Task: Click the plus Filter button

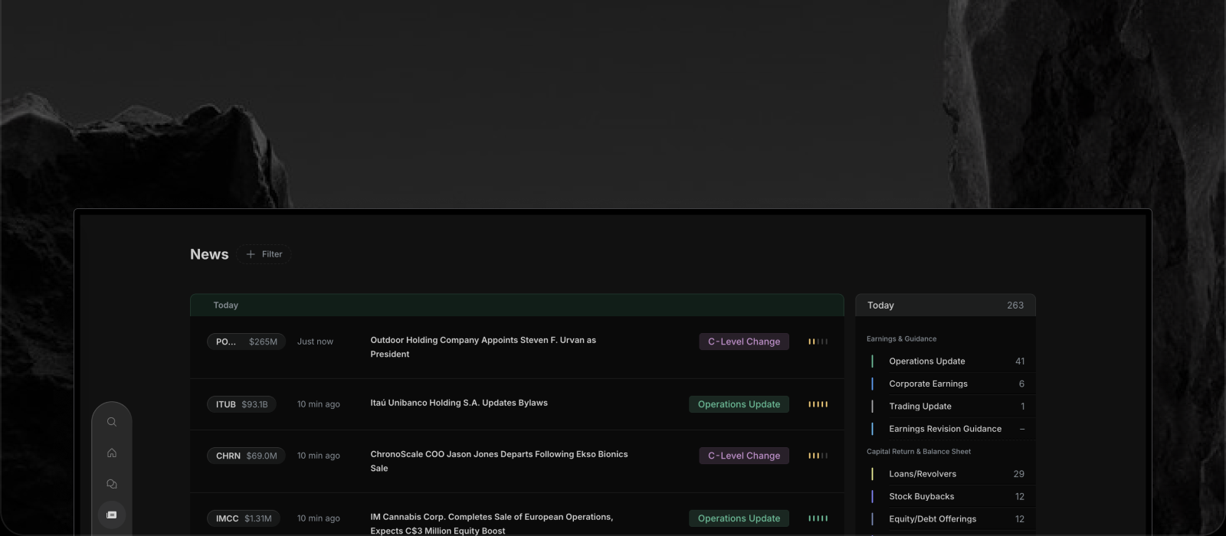Action: click(264, 254)
